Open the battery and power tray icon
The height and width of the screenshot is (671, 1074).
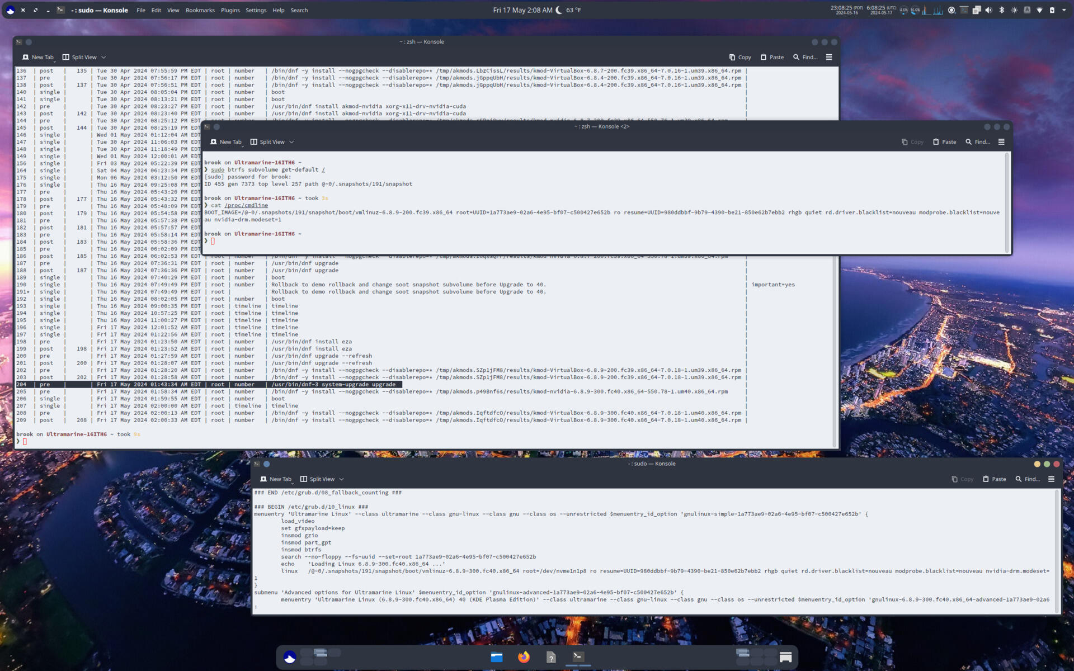tap(1052, 10)
